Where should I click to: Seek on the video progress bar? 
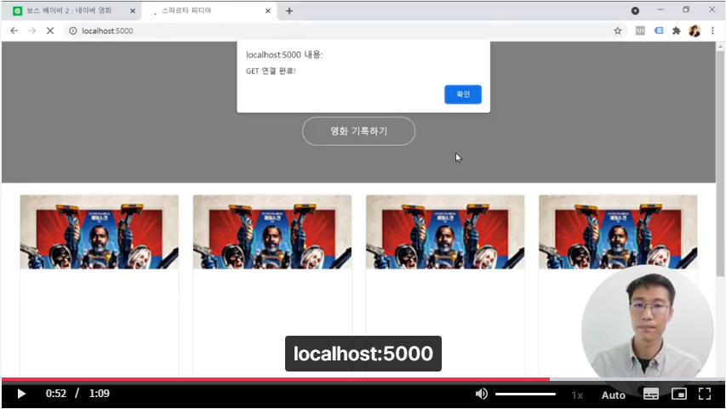(363, 379)
